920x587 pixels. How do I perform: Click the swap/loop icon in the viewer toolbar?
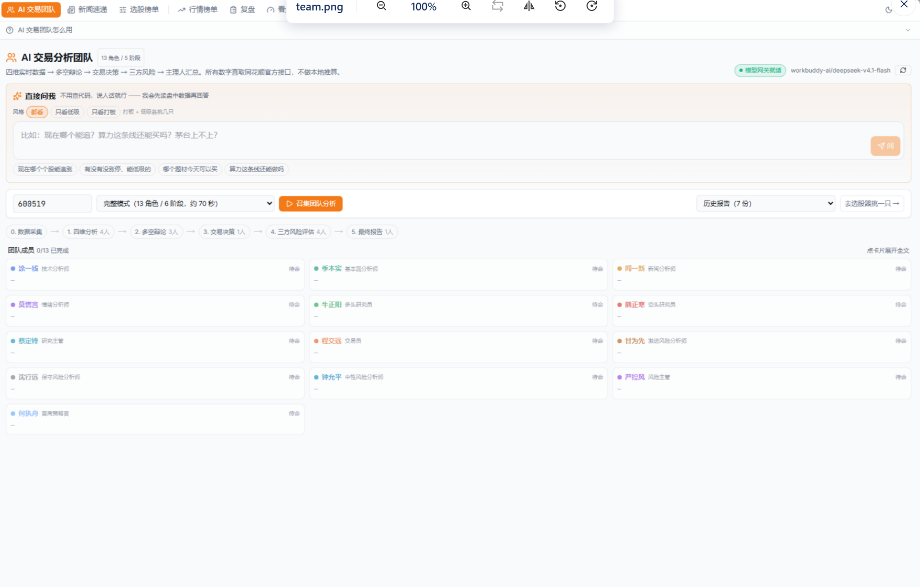pyautogui.click(x=498, y=6)
